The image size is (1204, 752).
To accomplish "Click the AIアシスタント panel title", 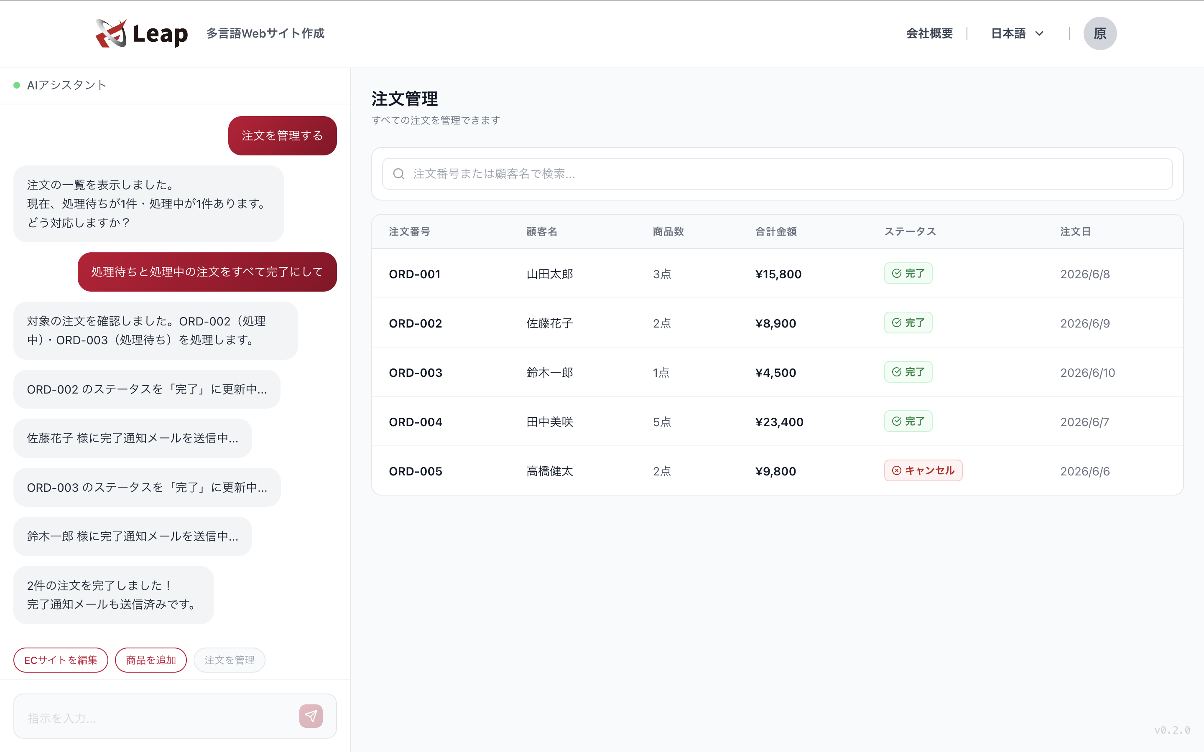I will (x=66, y=86).
